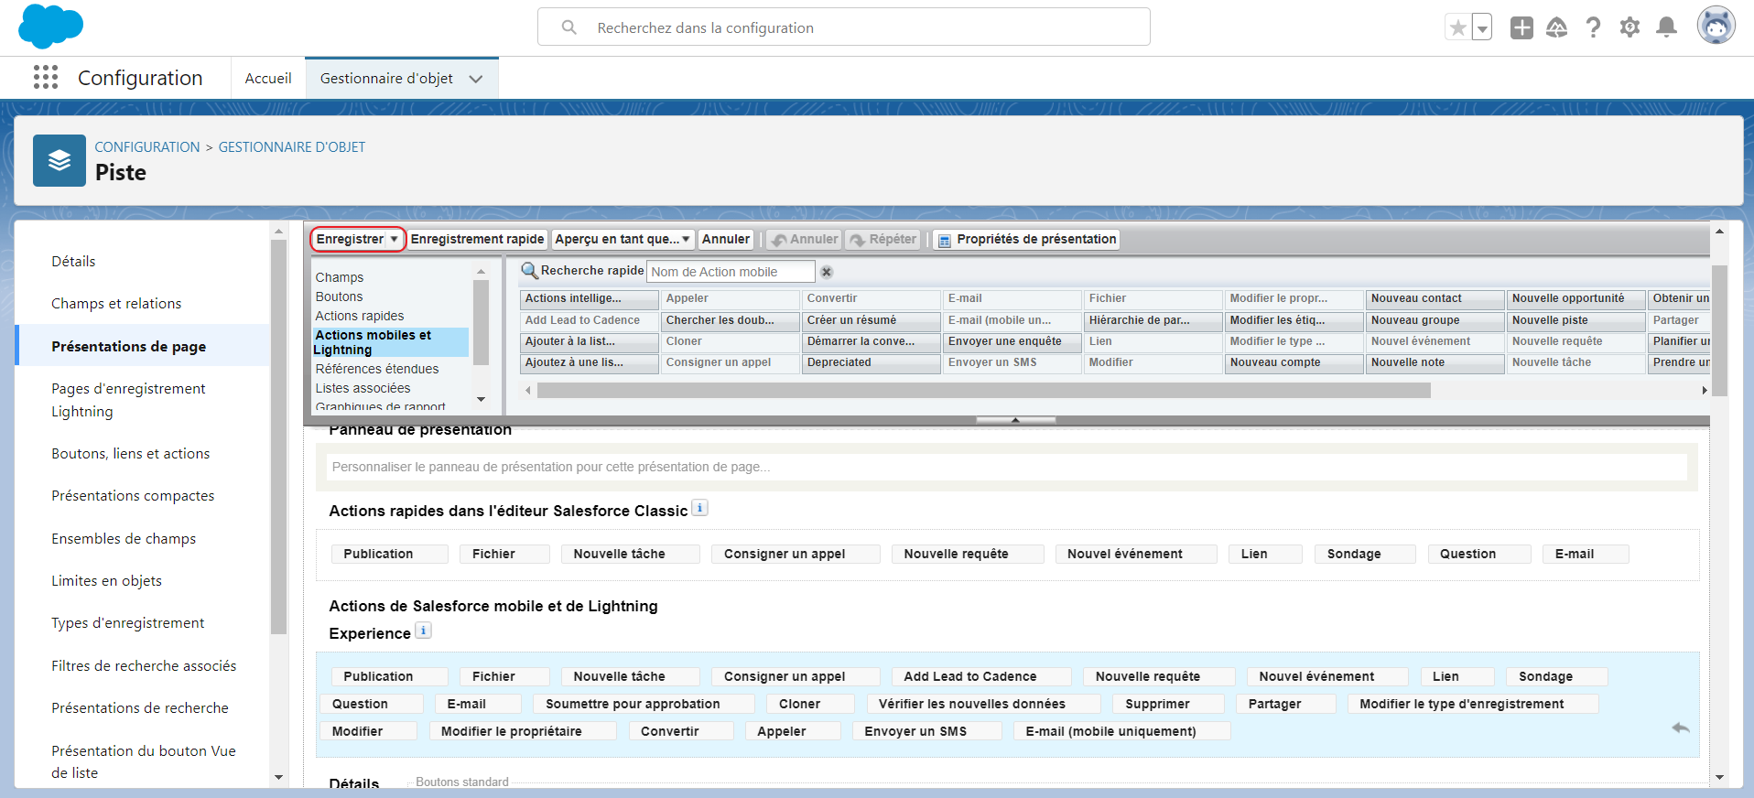
Task: Focus the 'Nom de Action mobile' quick find field
Action: [x=731, y=272]
